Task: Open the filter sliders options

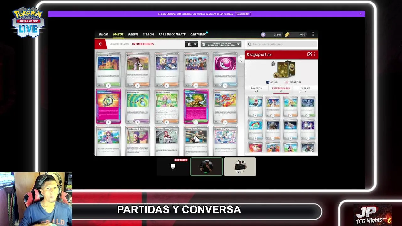Action: tap(191, 44)
